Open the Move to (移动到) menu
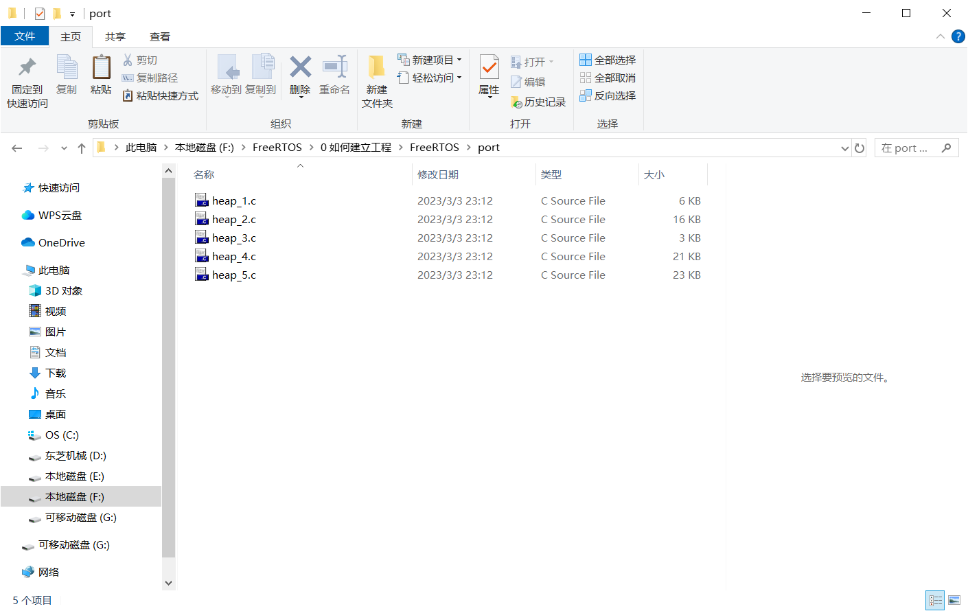Image resolution: width=968 pixels, height=611 pixels. [x=226, y=76]
